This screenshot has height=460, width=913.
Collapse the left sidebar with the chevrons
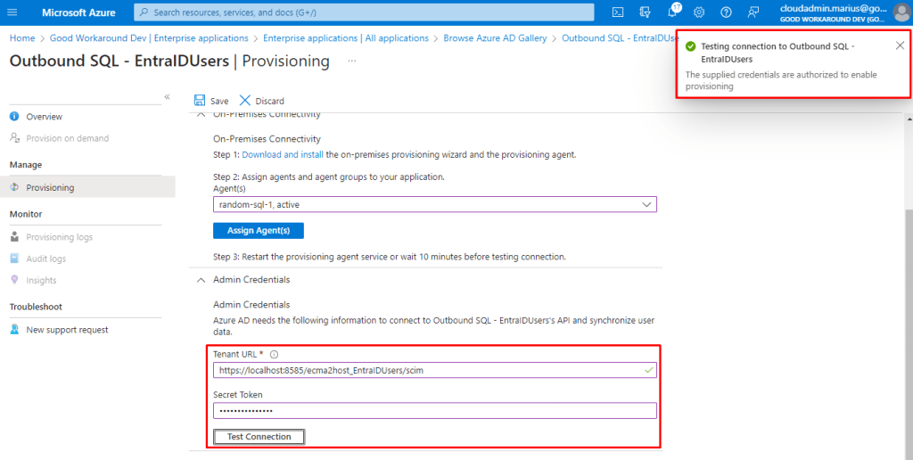167,96
